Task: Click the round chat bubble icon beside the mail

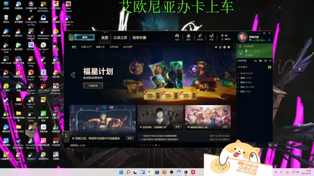Action: tap(225, 47)
